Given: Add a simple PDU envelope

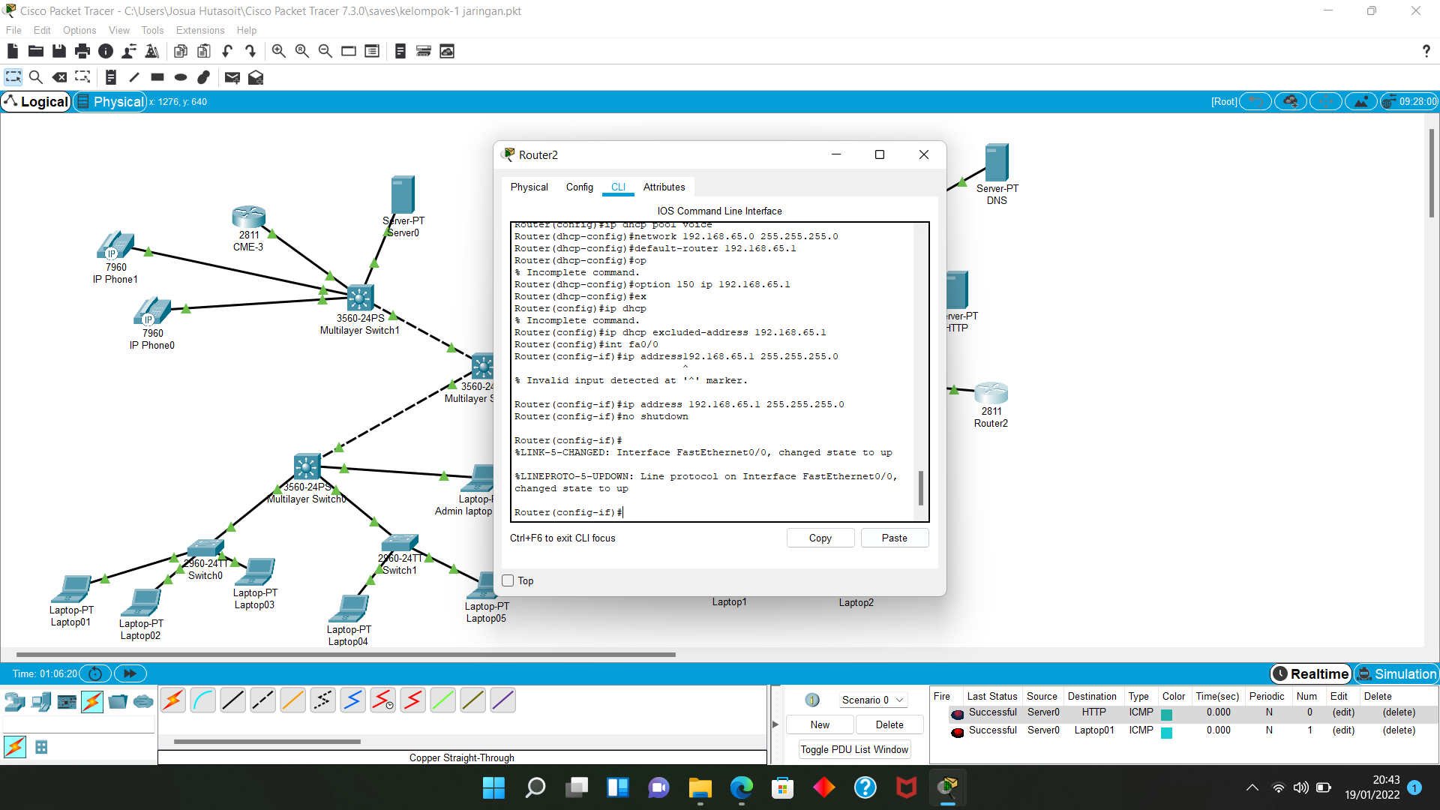Looking at the screenshot, I should [x=232, y=77].
